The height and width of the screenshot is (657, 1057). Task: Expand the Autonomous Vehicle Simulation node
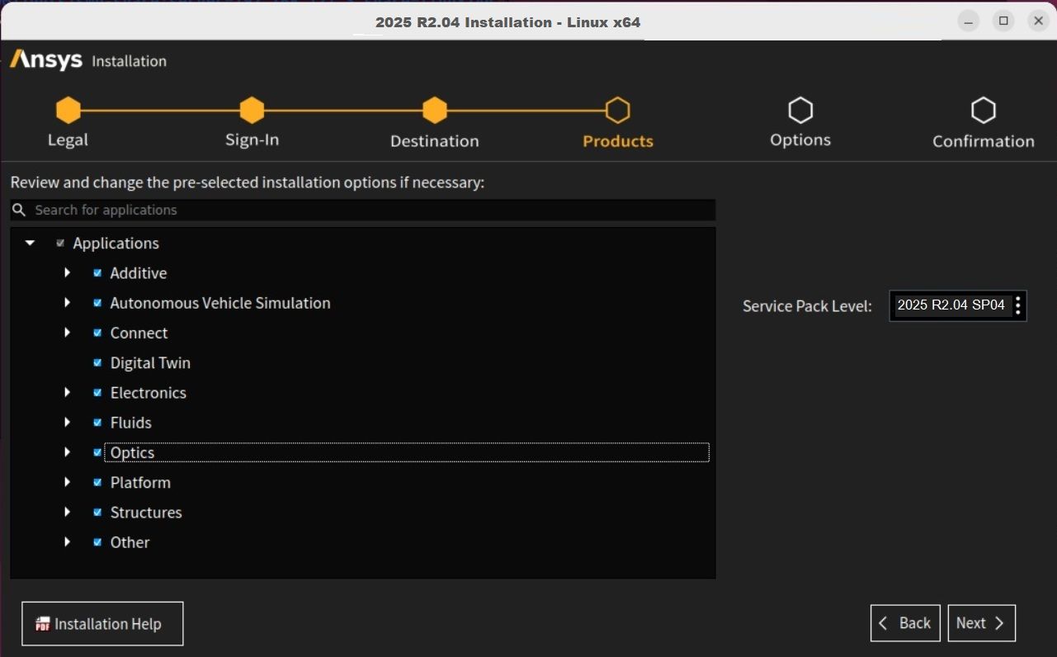click(68, 303)
